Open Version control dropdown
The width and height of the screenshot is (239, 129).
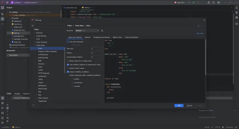[x=31, y=3]
